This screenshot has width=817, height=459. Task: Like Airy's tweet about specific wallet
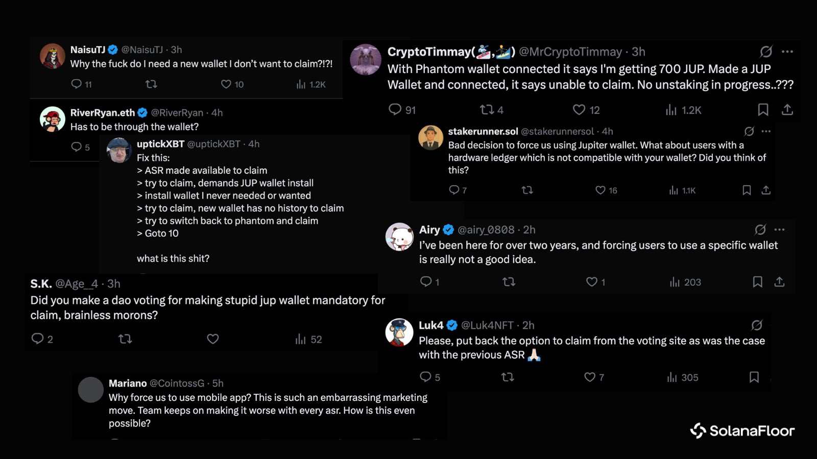pyautogui.click(x=592, y=282)
